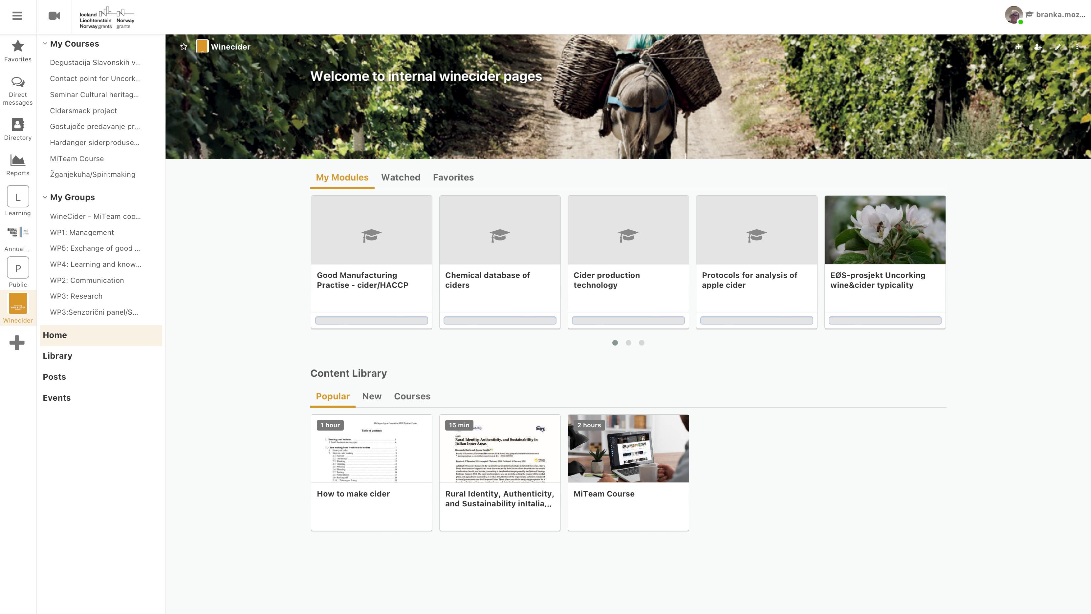The height and width of the screenshot is (614, 1091).
Task: Click the progress bar on Cider production technology
Action: pyautogui.click(x=628, y=321)
